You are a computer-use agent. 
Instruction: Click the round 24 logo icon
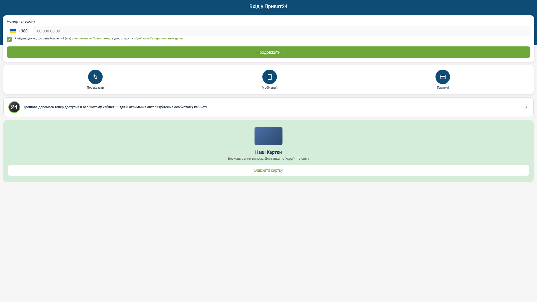point(14,107)
